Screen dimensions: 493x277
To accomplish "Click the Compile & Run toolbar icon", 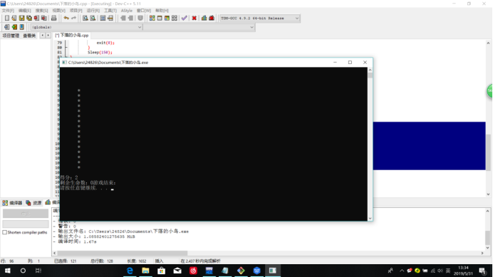I will click(x=167, y=19).
